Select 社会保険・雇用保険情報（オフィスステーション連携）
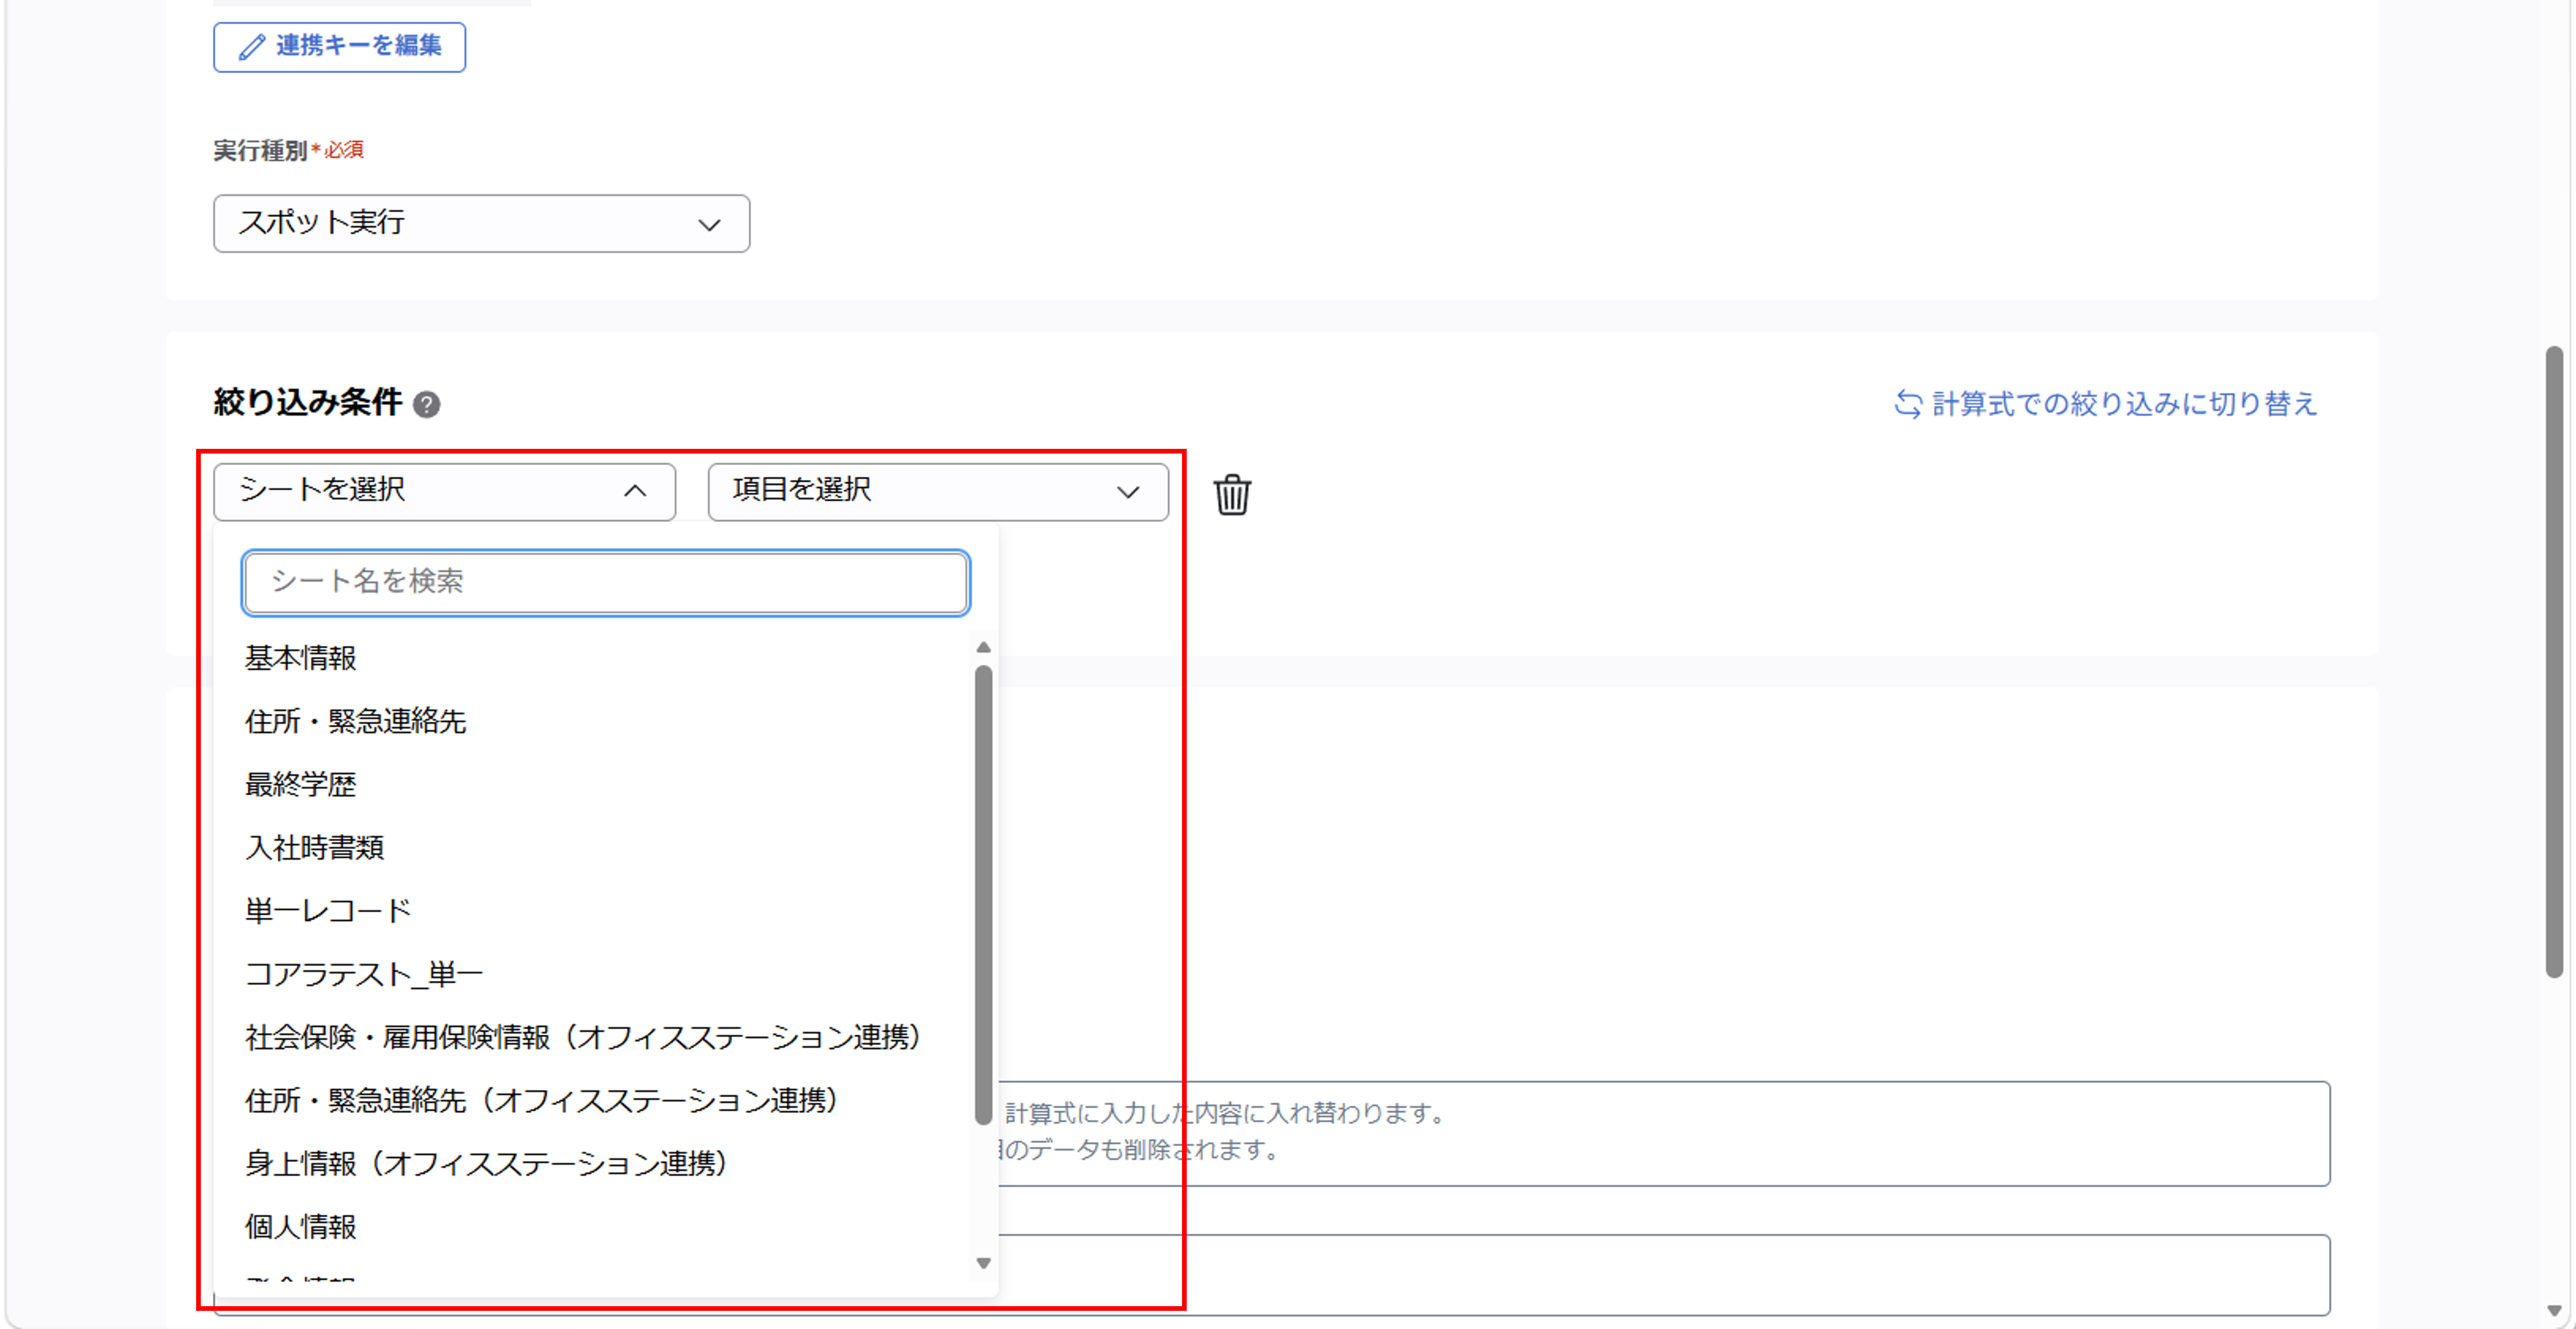 [583, 1037]
